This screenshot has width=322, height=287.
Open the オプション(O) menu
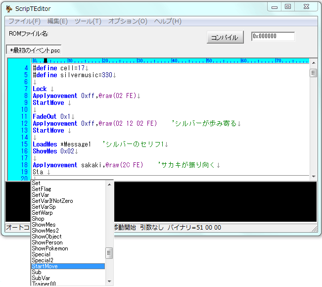[128, 21]
